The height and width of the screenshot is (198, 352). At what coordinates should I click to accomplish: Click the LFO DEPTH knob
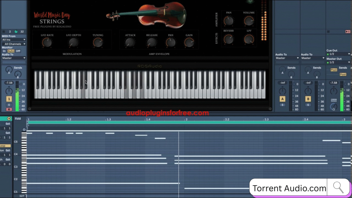pos(73,42)
